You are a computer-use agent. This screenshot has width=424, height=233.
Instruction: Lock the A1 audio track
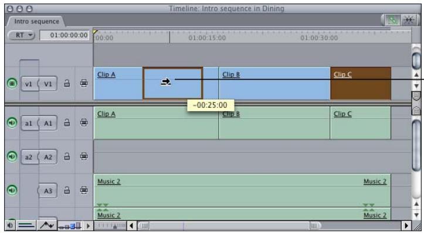point(67,123)
